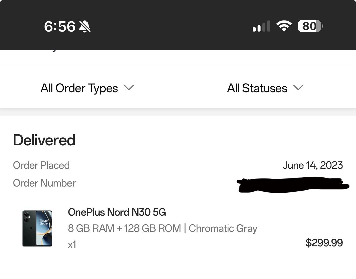Viewport: 356px width, 279px height.
Task: Tap the Order Number label
Action: [x=44, y=183]
